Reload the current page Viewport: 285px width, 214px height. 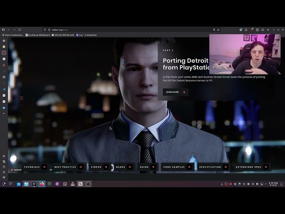click(x=20, y=30)
